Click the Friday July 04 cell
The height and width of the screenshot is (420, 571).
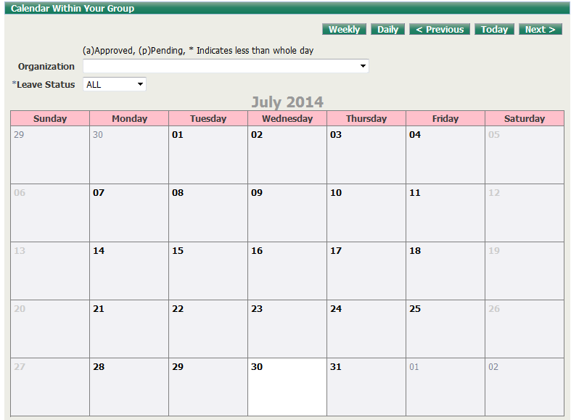click(x=445, y=155)
